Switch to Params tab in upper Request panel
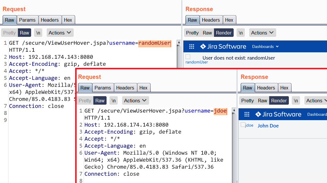Viewport: 327px width, 183px height. (x=27, y=20)
